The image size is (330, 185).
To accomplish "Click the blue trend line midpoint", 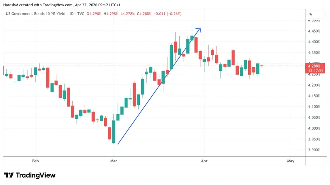I will click(x=159, y=86).
